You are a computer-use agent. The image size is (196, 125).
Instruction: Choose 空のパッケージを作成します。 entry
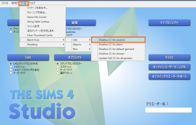(x=43, y=31)
